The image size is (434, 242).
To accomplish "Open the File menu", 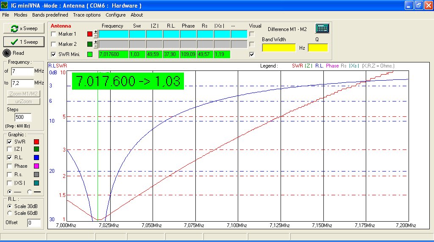I will [x=6, y=15].
